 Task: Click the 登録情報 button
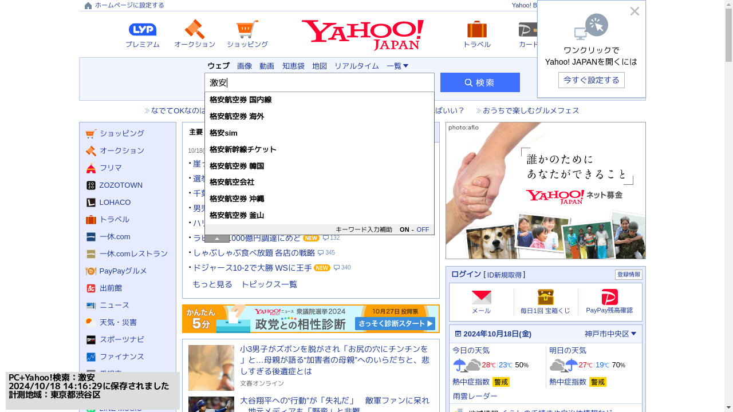click(x=629, y=275)
